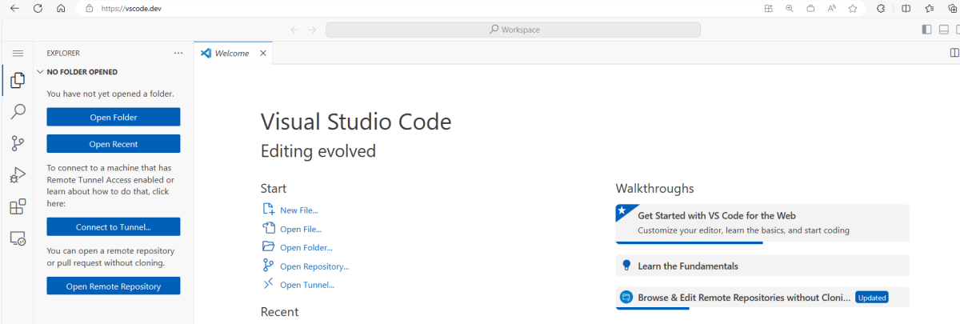Open the Learn the Fundamentals walkthrough

point(762,266)
